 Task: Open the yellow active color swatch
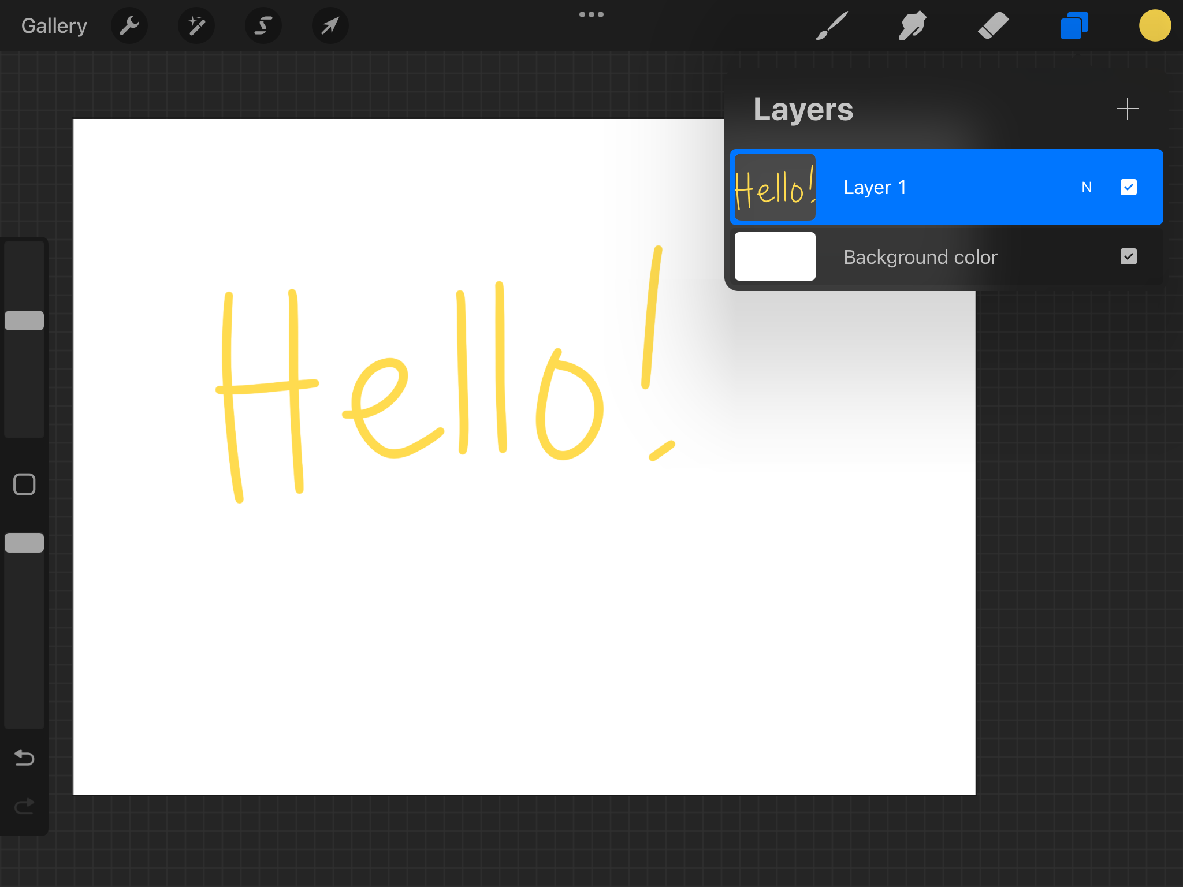pyautogui.click(x=1155, y=26)
